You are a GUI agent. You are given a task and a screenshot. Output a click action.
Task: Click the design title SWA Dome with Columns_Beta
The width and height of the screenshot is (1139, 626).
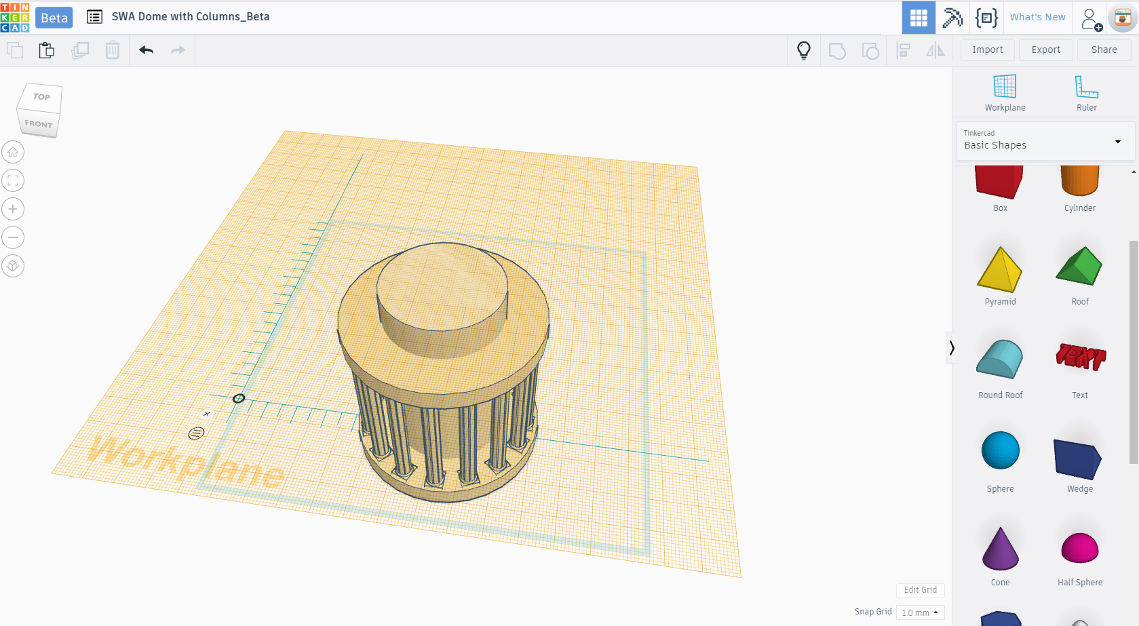[x=191, y=17]
